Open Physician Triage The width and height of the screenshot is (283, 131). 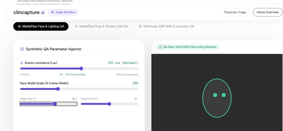pos(235,12)
